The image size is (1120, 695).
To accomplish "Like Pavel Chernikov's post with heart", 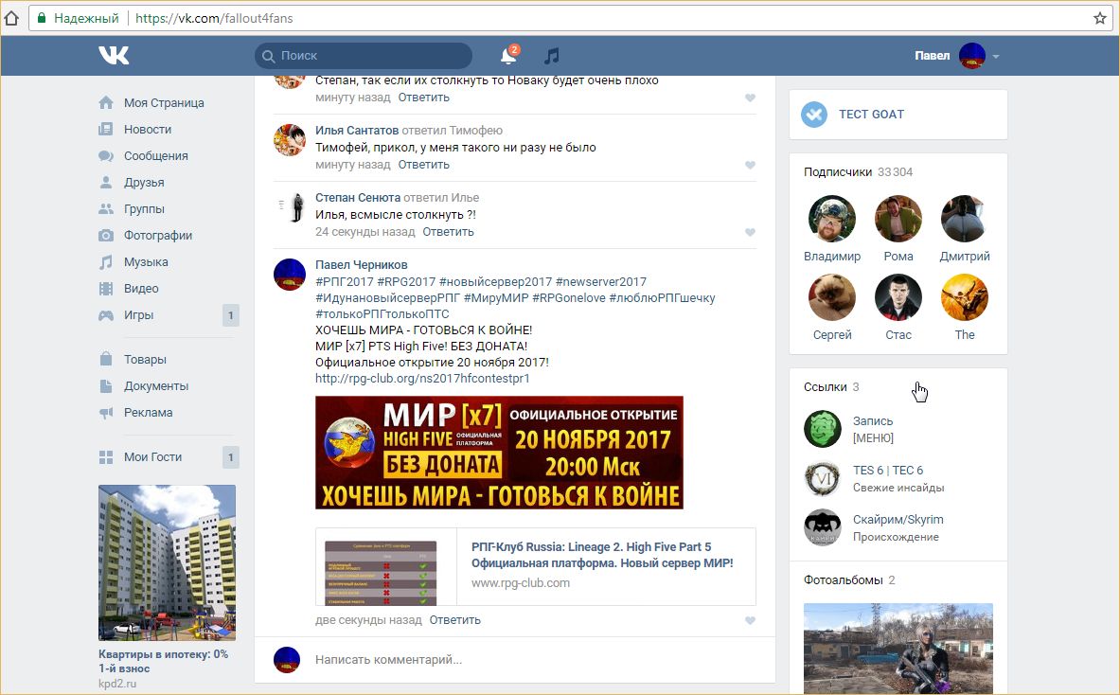I will [x=750, y=620].
